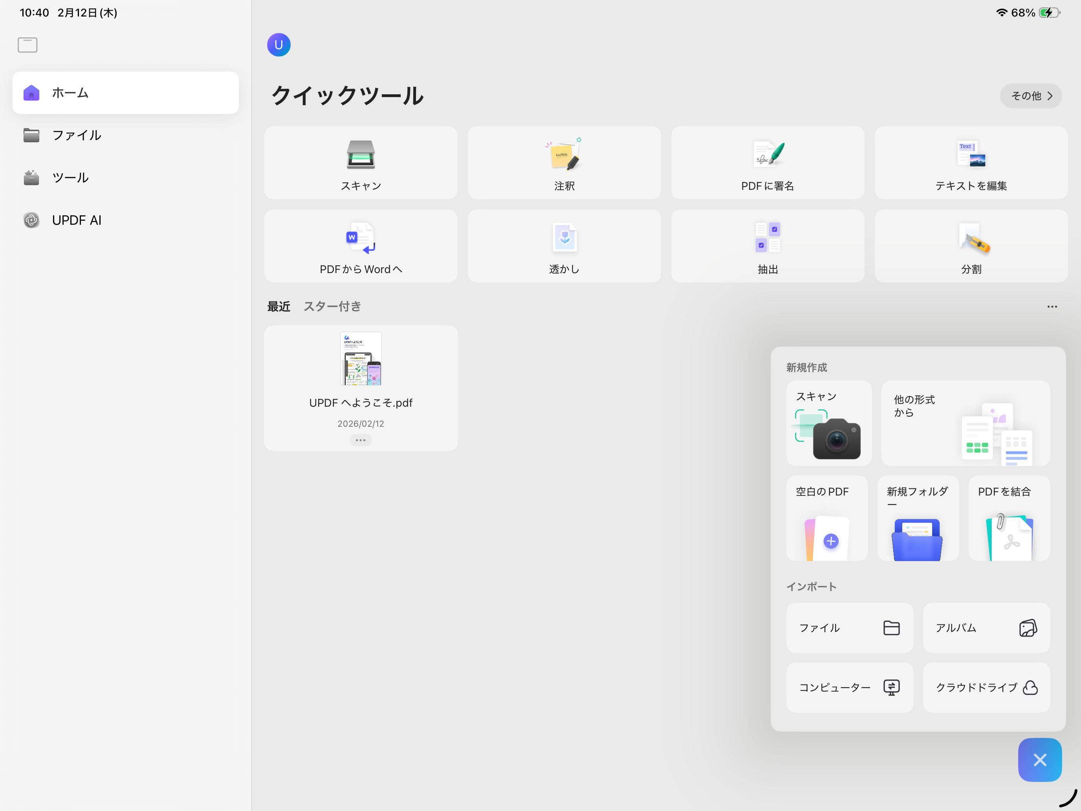The width and height of the screenshot is (1081, 811).
Task: Launch PDF to Word conversion tool
Action: [361, 246]
